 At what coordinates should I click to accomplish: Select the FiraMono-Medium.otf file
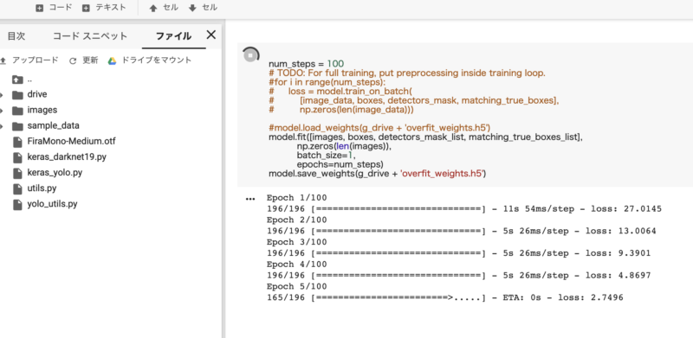(71, 141)
